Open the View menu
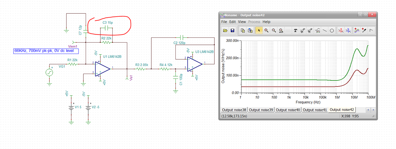 pyautogui.click(x=242, y=22)
